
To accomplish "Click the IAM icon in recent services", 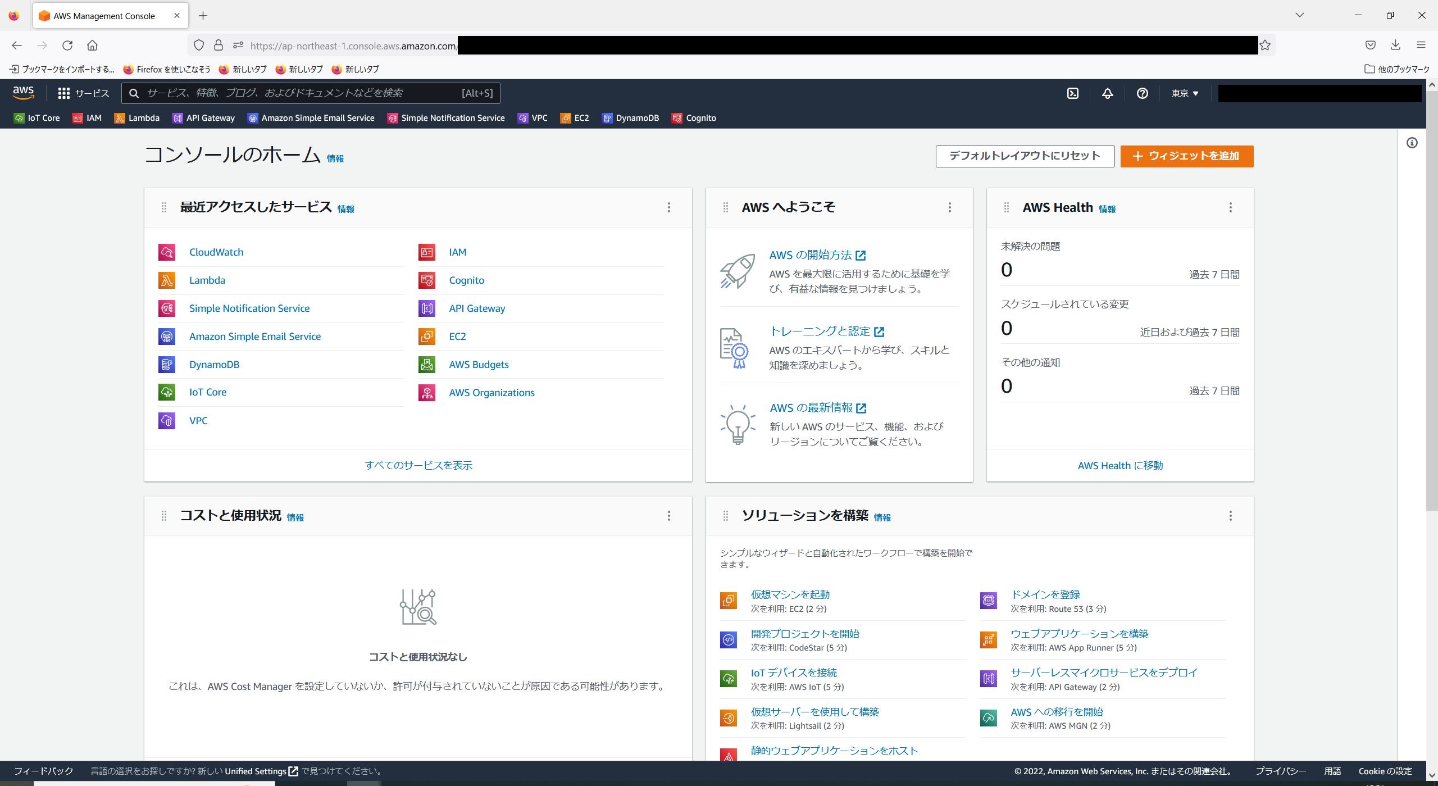I will tap(427, 252).
